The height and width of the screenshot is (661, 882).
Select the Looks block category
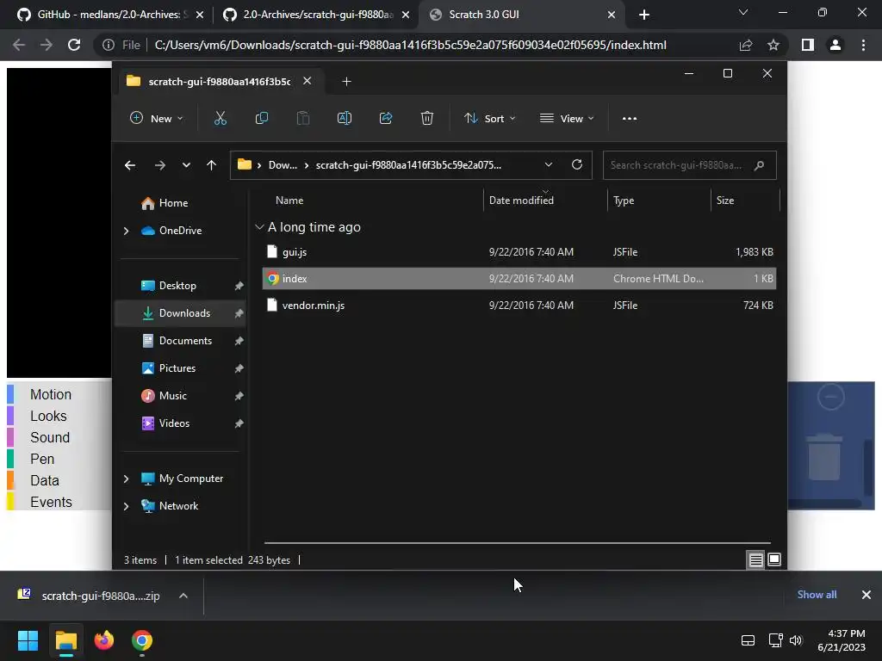coord(48,416)
